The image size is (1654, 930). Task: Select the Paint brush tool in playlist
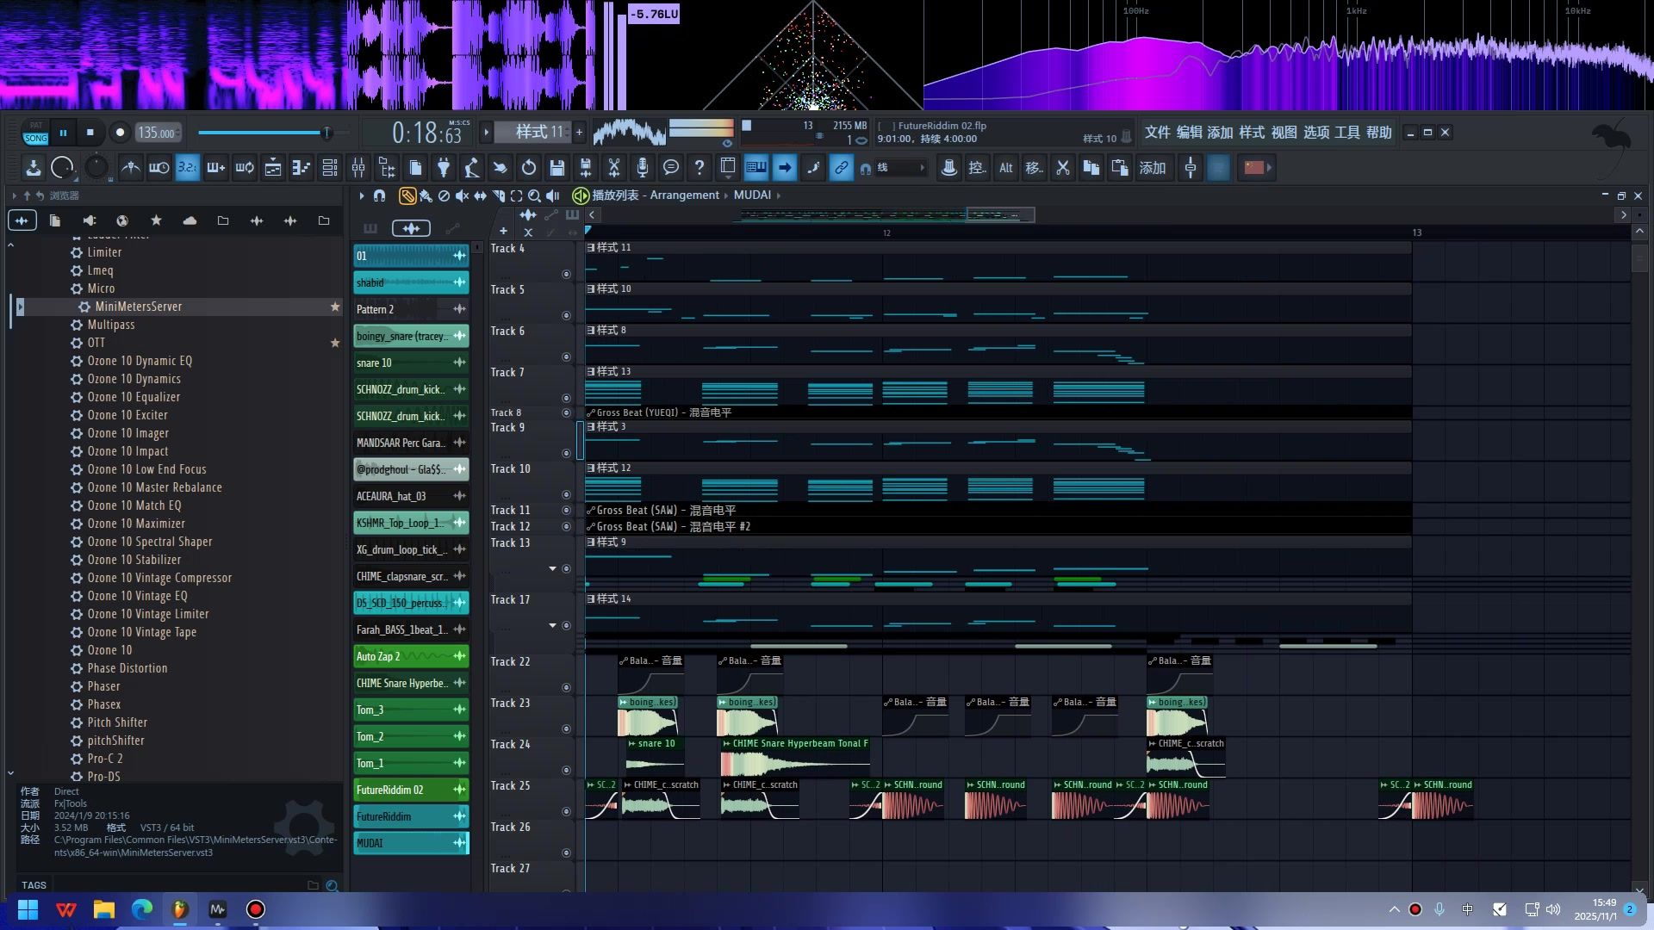pyautogui.click(x=426, y=196)
